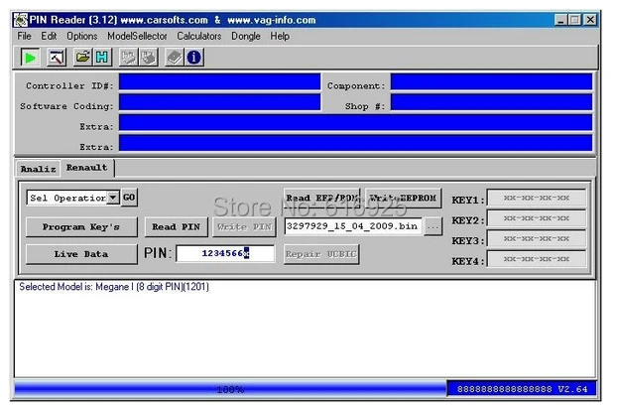Viewport: 618px width, 412px height.
Task: Click the Component blue field
Action: coord(491,82)
